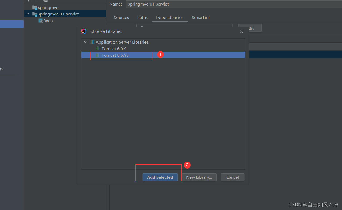The image size is (342, 210).
Task: Select the springmvc-01-servlet module in tree
Action: coord(65,14)
